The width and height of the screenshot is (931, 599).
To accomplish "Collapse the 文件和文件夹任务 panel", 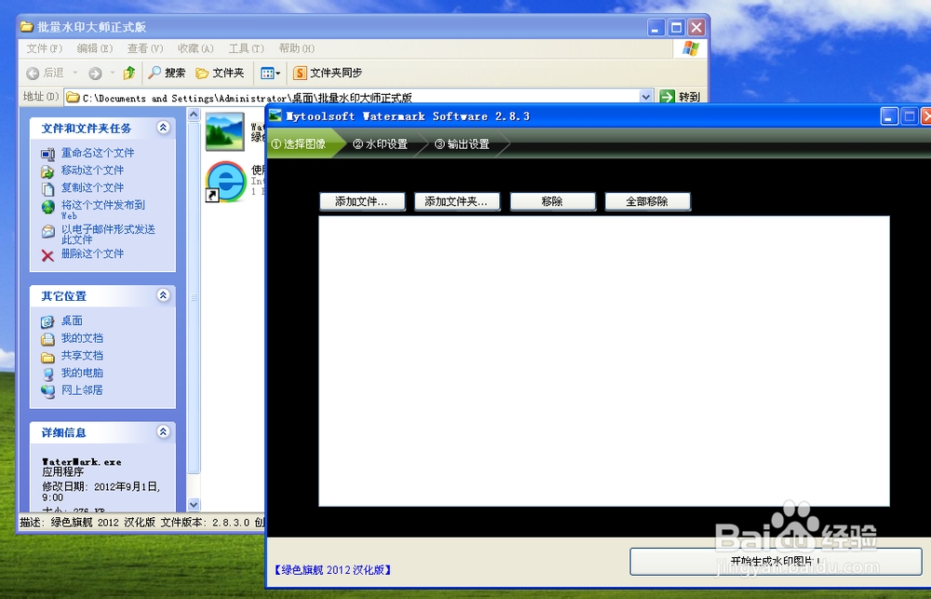I will pyautogui.click(x=163, y=128).
